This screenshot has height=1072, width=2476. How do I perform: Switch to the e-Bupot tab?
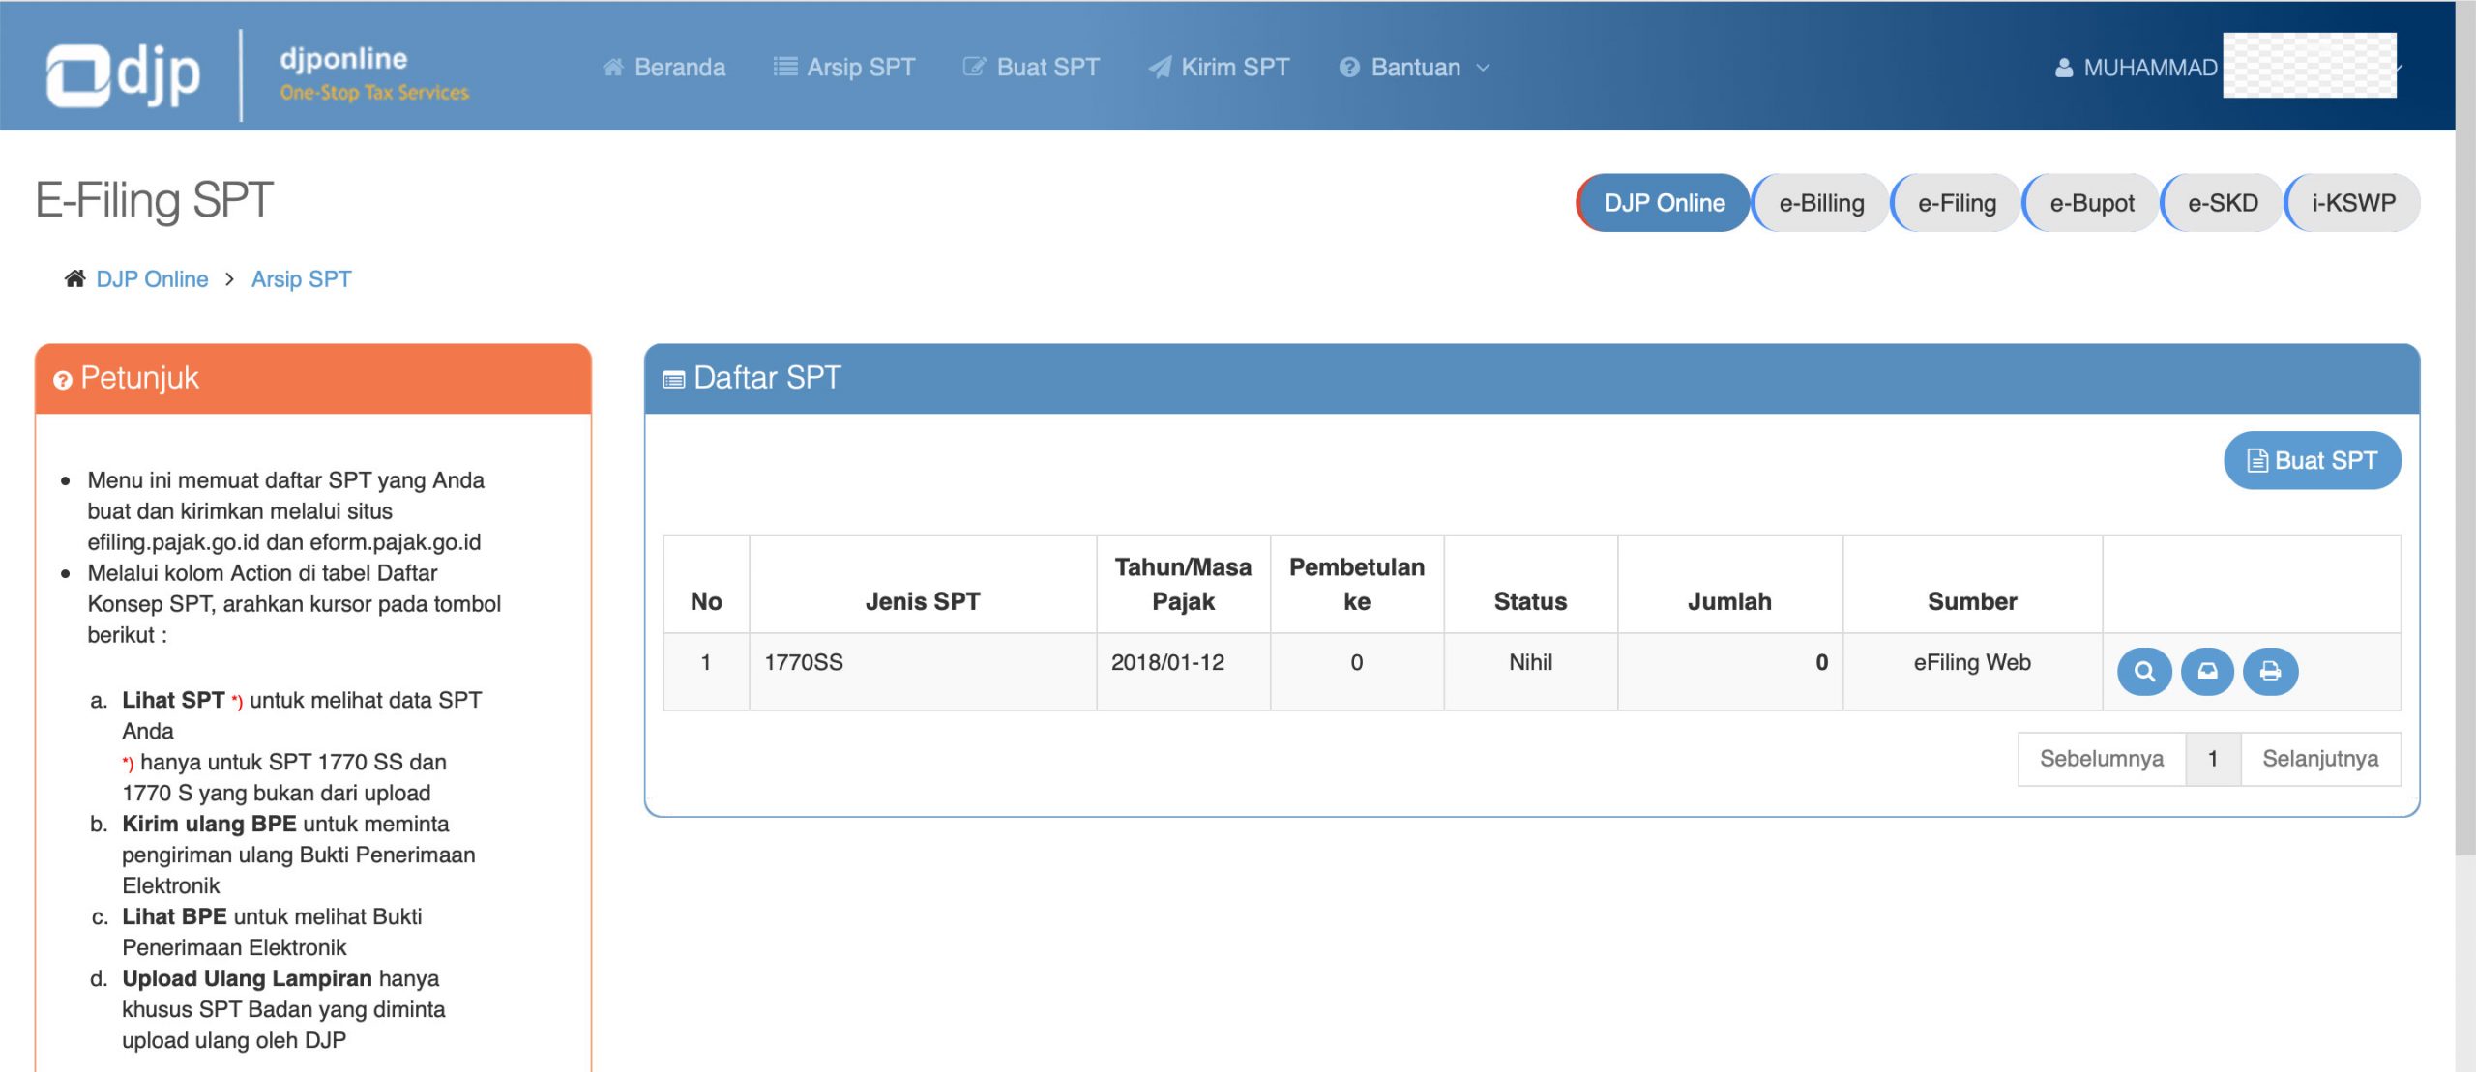(x=2091, y=203)
